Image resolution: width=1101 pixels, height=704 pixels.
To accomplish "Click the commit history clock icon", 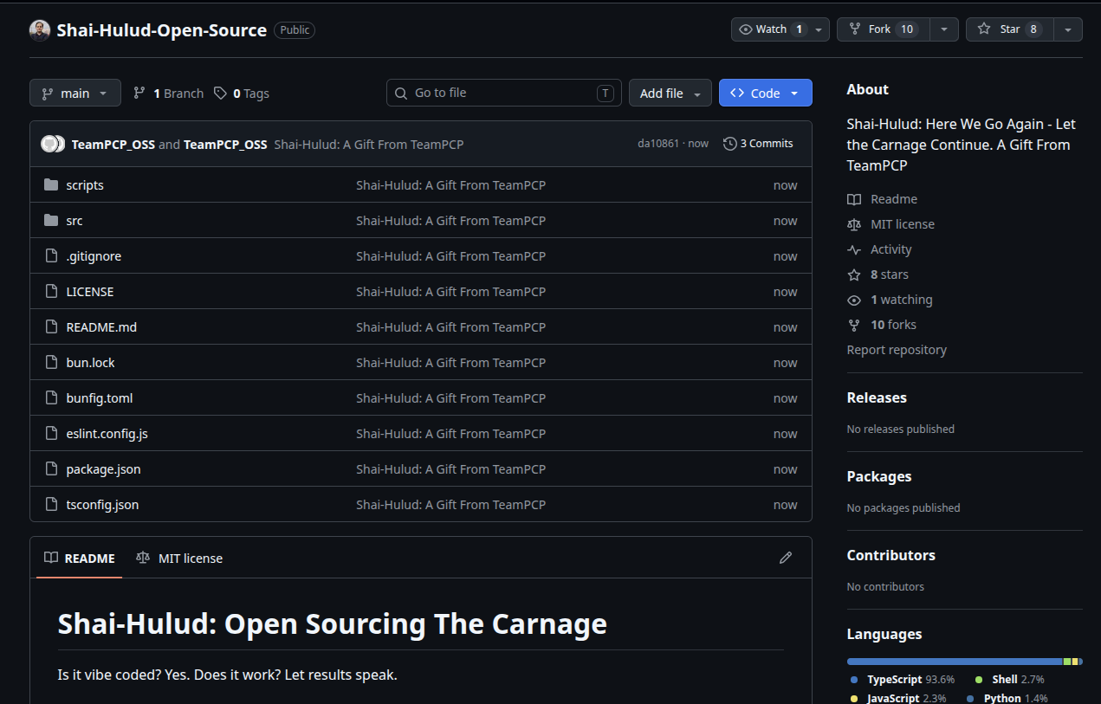I will point(730,144).
